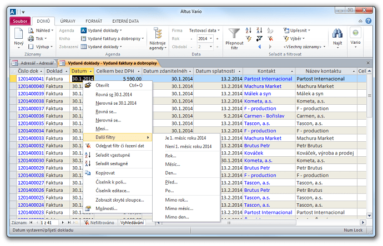Image resolution: width=383 pixels, height=246 pixels.
Task: Increase the year with the plus stepper
Action: tap(217, 39)
